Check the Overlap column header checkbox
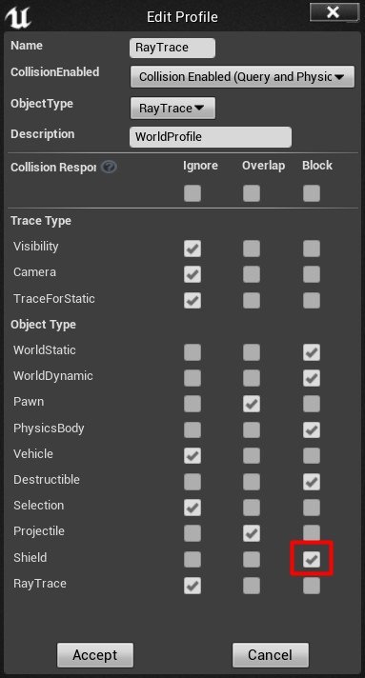 (252, 193)
